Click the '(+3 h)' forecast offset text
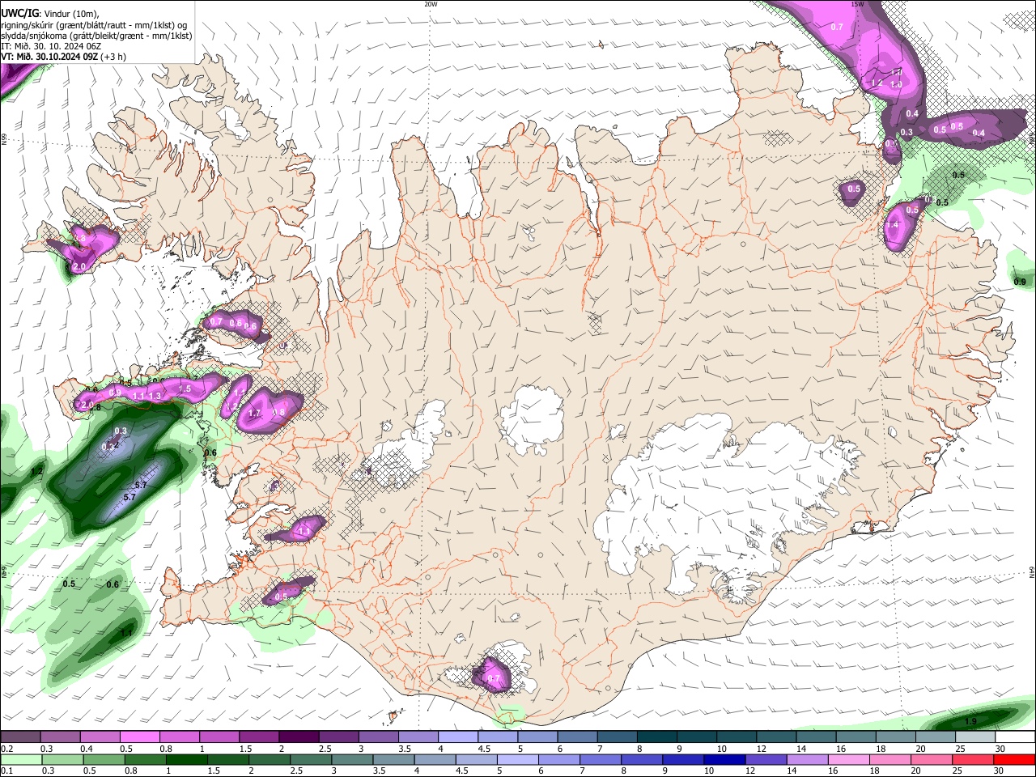 113,57
